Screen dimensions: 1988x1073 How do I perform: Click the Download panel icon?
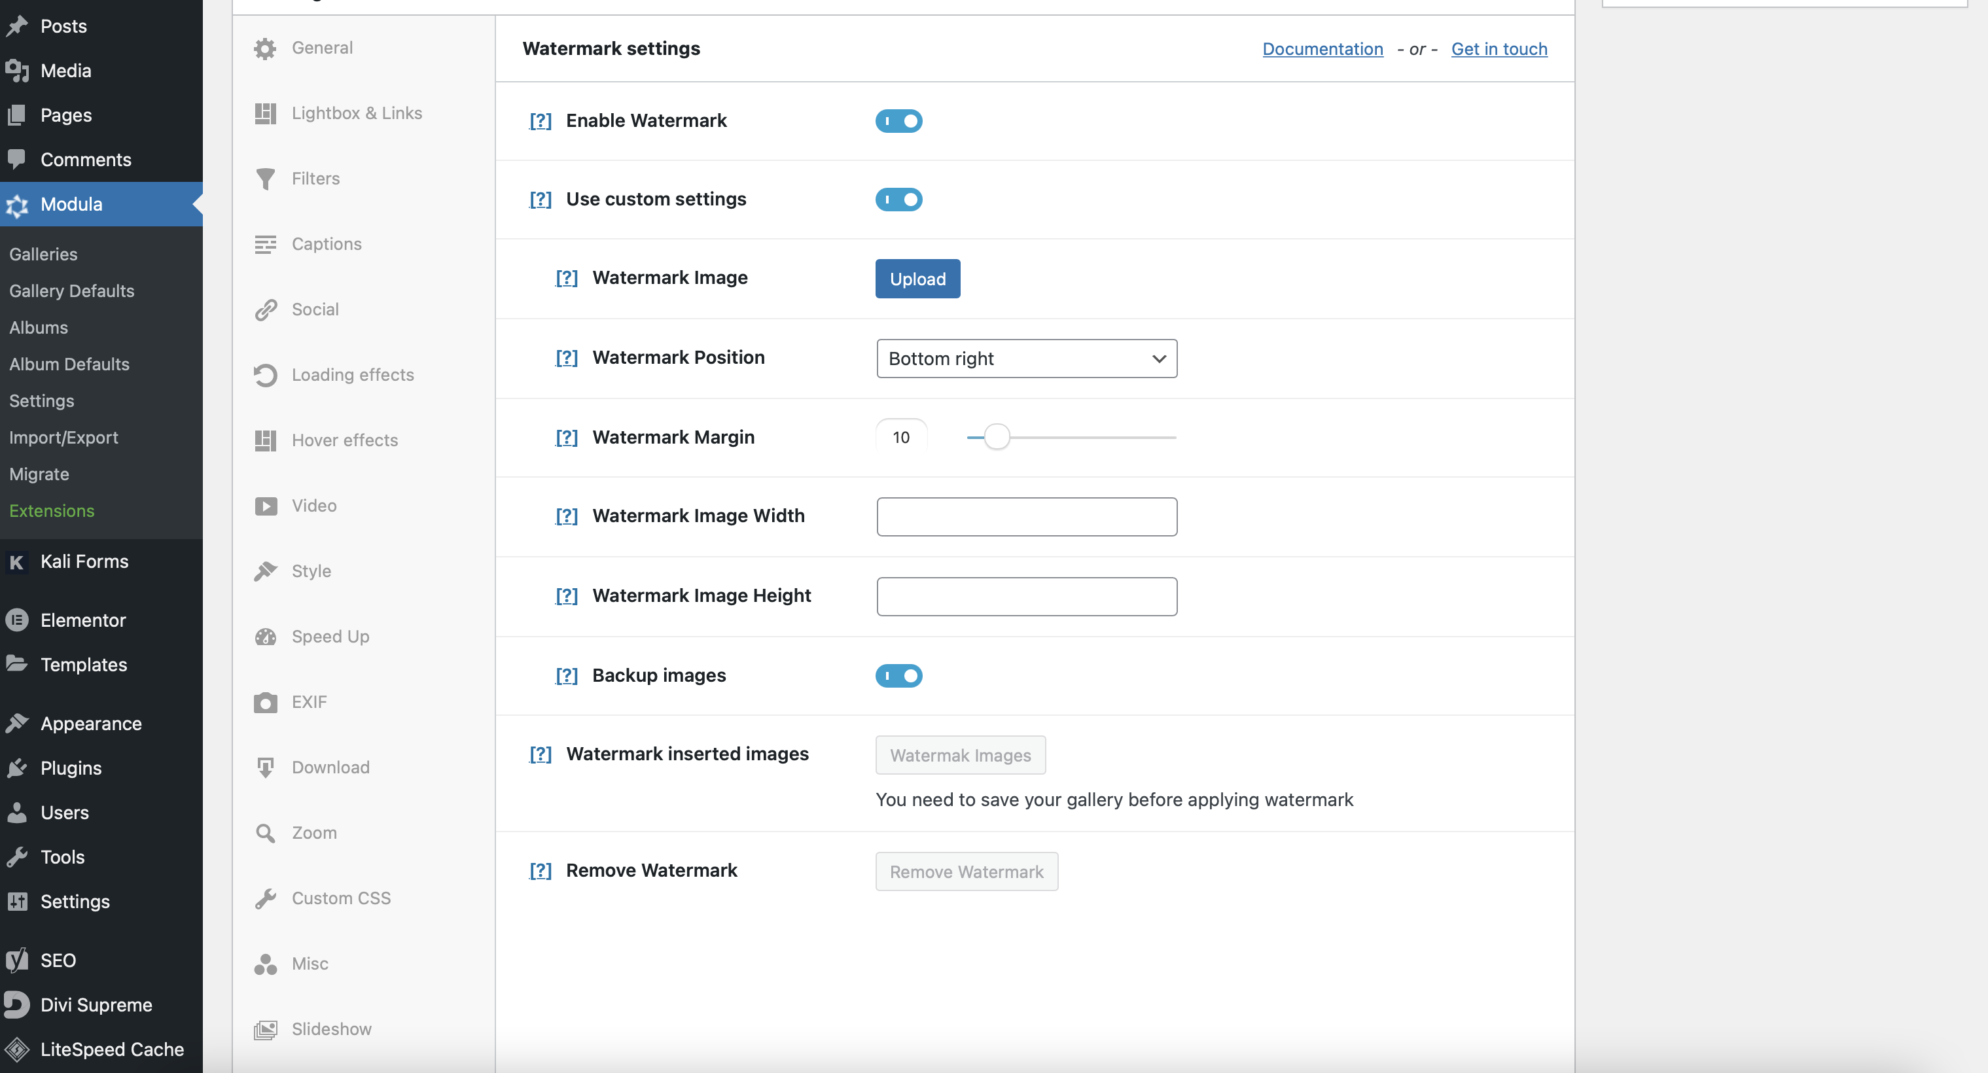(266, 767)
